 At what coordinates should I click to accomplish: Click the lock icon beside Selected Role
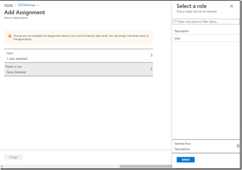click(x=238, y=146)
